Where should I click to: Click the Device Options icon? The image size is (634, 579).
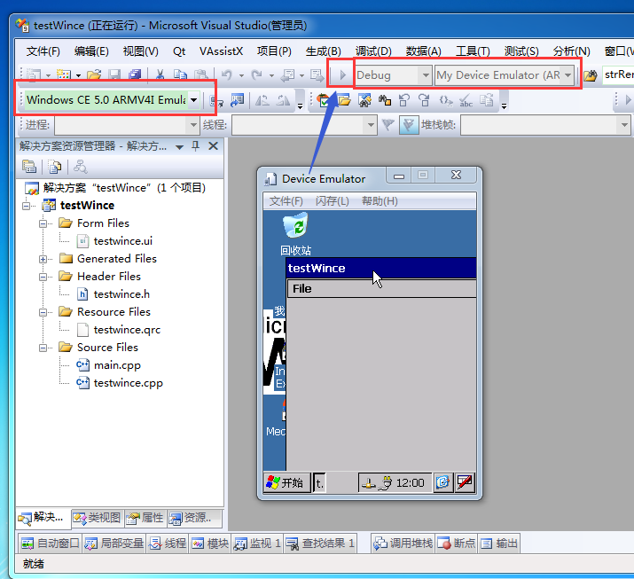[237, 100]
